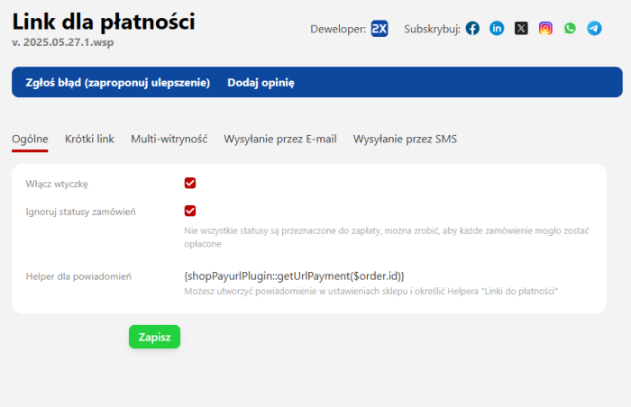
Task: Click the "Włącz wtyczkę" label text
Action: (x=57, y=185)
